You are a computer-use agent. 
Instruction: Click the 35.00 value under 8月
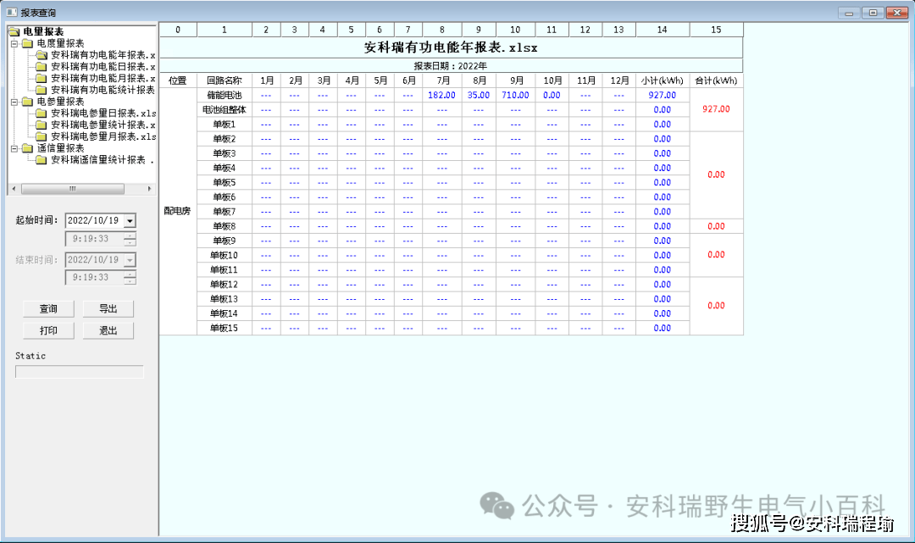(479, 95)
